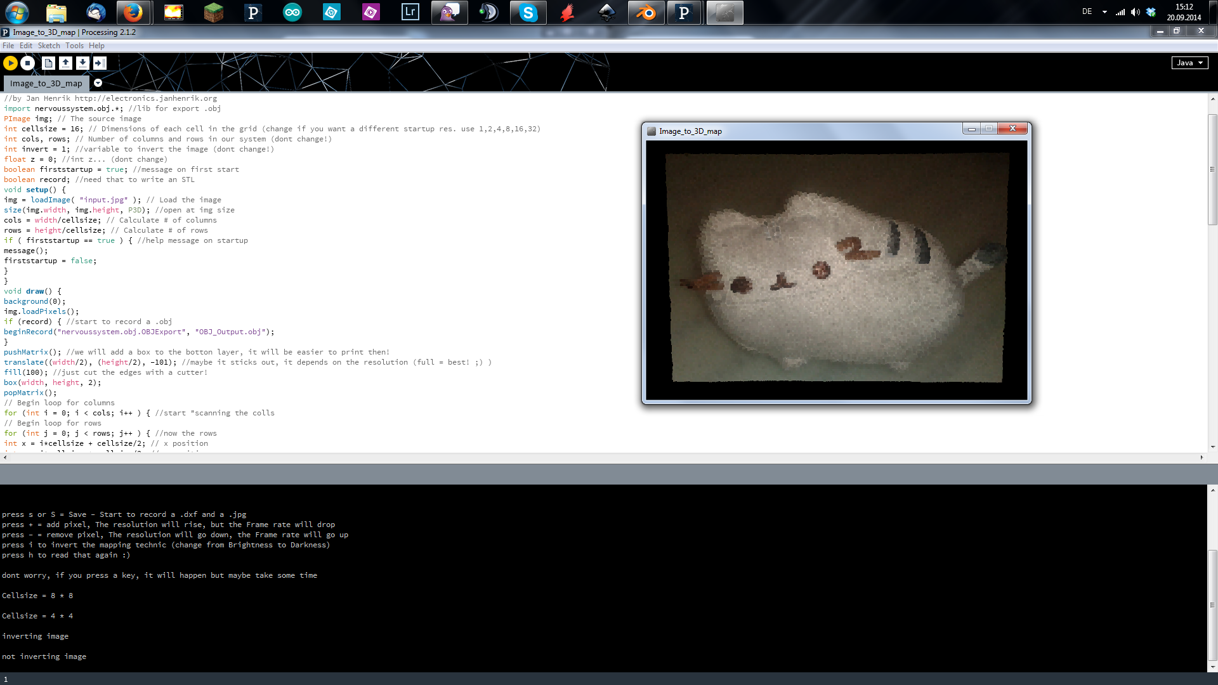Click the editor scroll-up arrow
1218x685 pixels.
pyautogui.click(x=1212, y=99)
